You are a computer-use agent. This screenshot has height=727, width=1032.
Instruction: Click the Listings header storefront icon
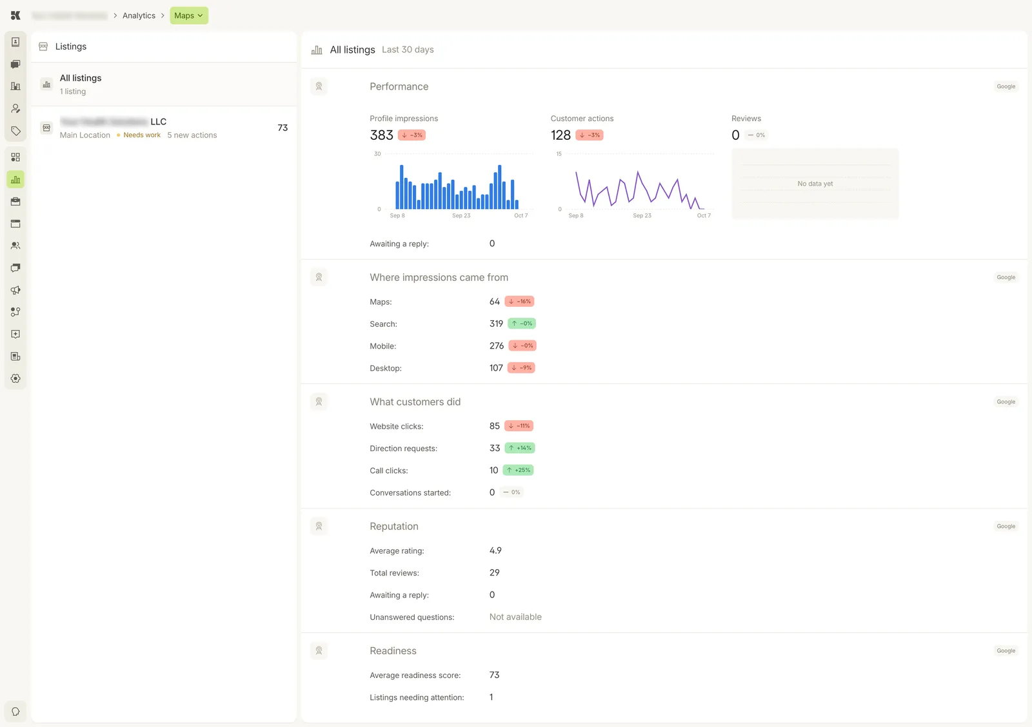point(43,46)
